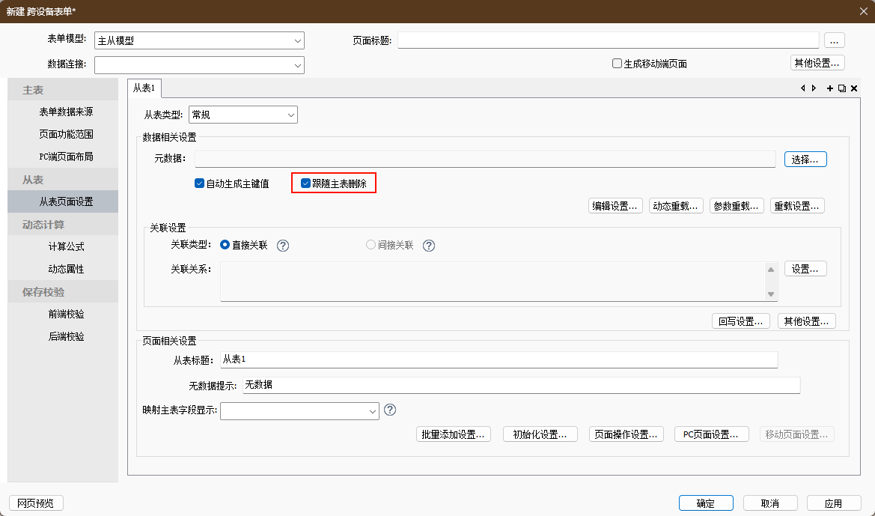Click the 从表标题 input field

coord(499,359)
